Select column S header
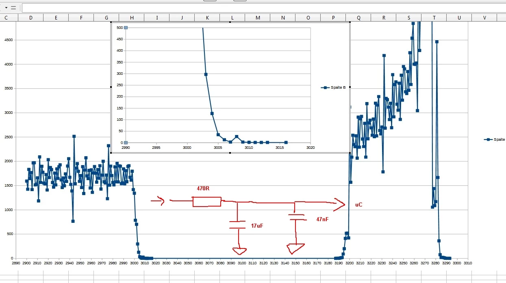Viewport: 506px width, 283px height. [x=408, y=17]
